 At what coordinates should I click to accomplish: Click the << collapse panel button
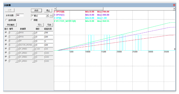tap(51, 15)
